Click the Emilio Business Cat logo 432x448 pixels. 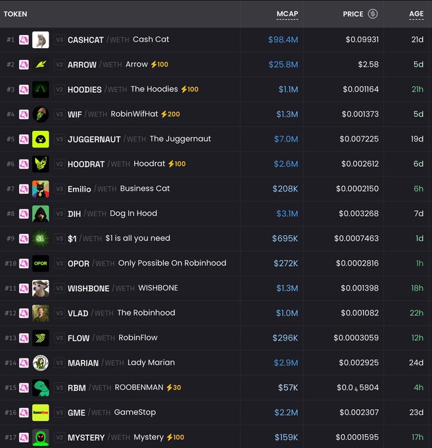[x=41, y=189]
